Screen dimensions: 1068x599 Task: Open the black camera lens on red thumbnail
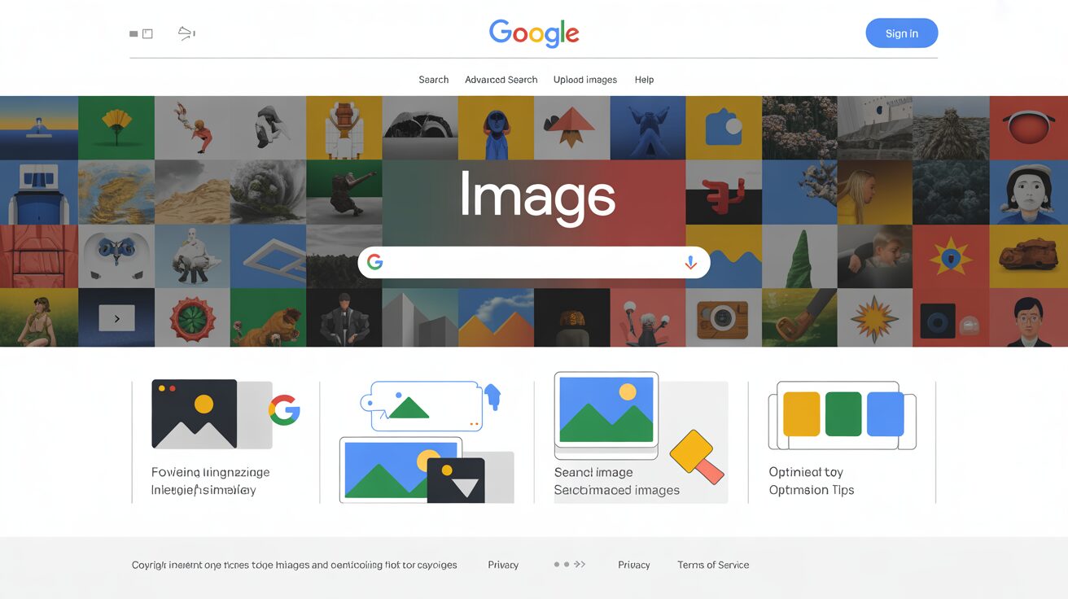tap(951, 317)
